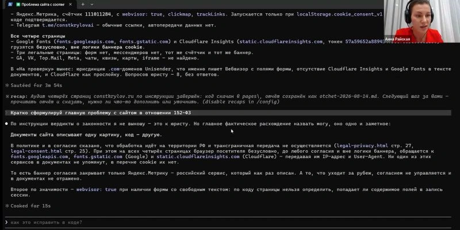Click '.com' in 'доменов Unisender' line

tap(113, 69)
